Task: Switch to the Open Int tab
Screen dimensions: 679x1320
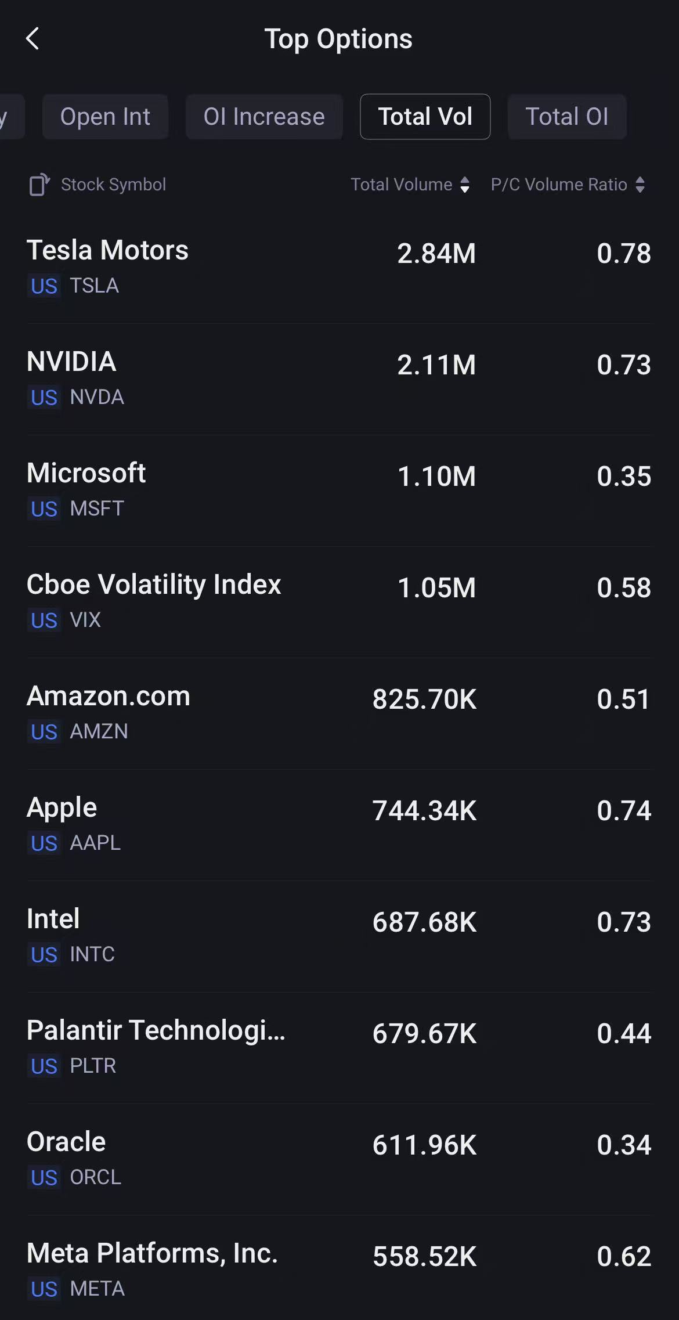Action: pyautogui.click(x=105, y=117)
